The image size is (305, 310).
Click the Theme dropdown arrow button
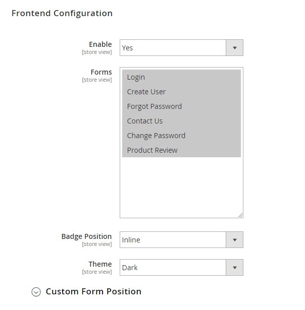234,268
